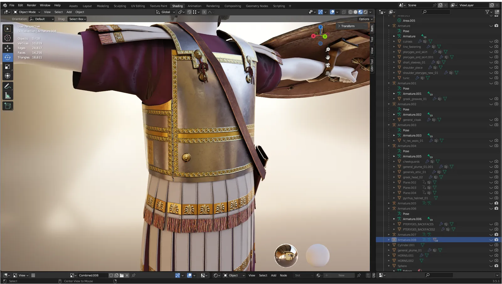Screen dimensions: 502x284
Task: Open the Drag Select Box dropdown
Action: 77,19
